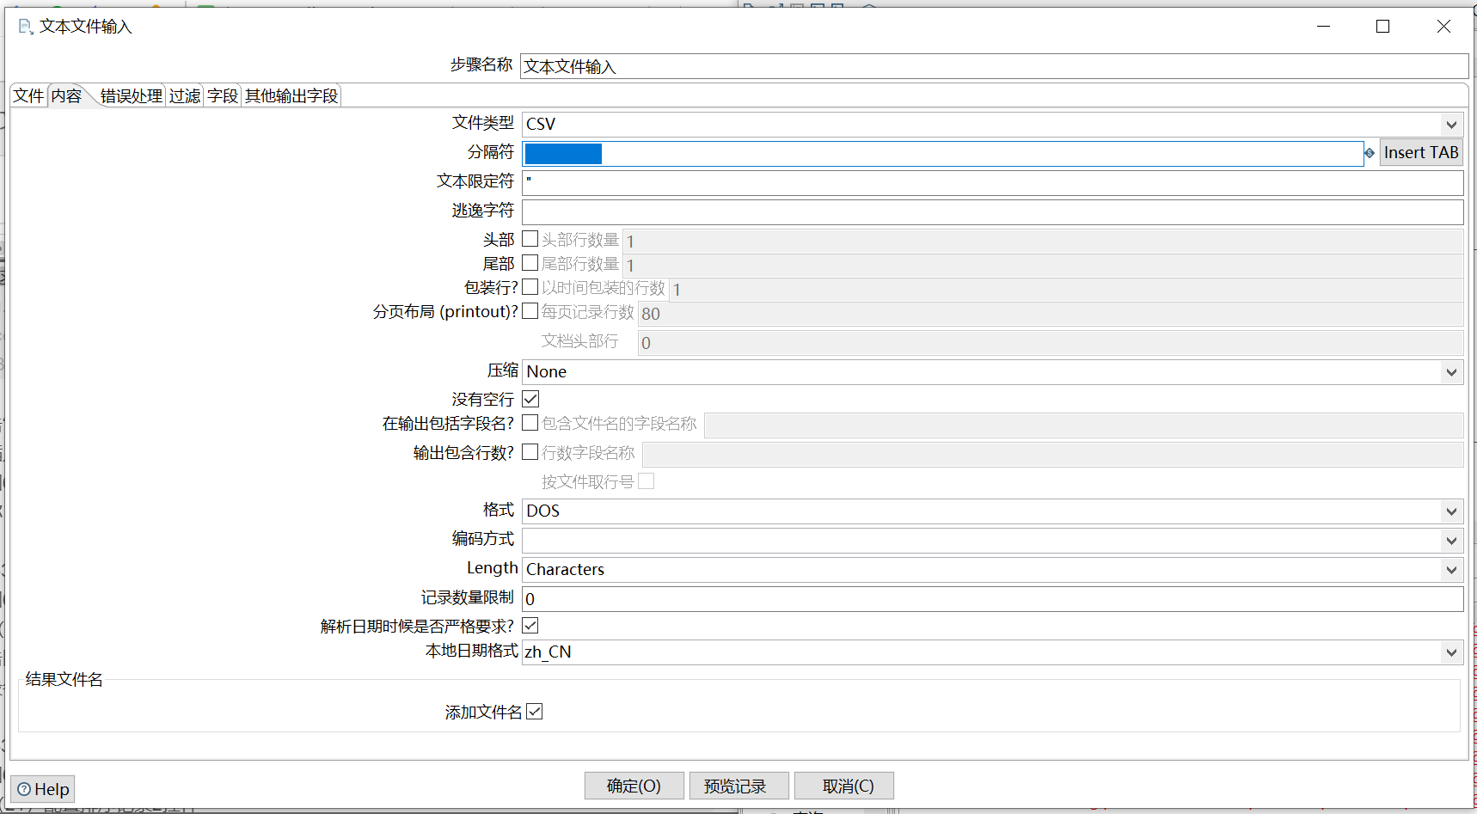This screenshot has height=814, width=1477.
Task: Click the 记录数量限制 input field
Action: pos(992,599)
